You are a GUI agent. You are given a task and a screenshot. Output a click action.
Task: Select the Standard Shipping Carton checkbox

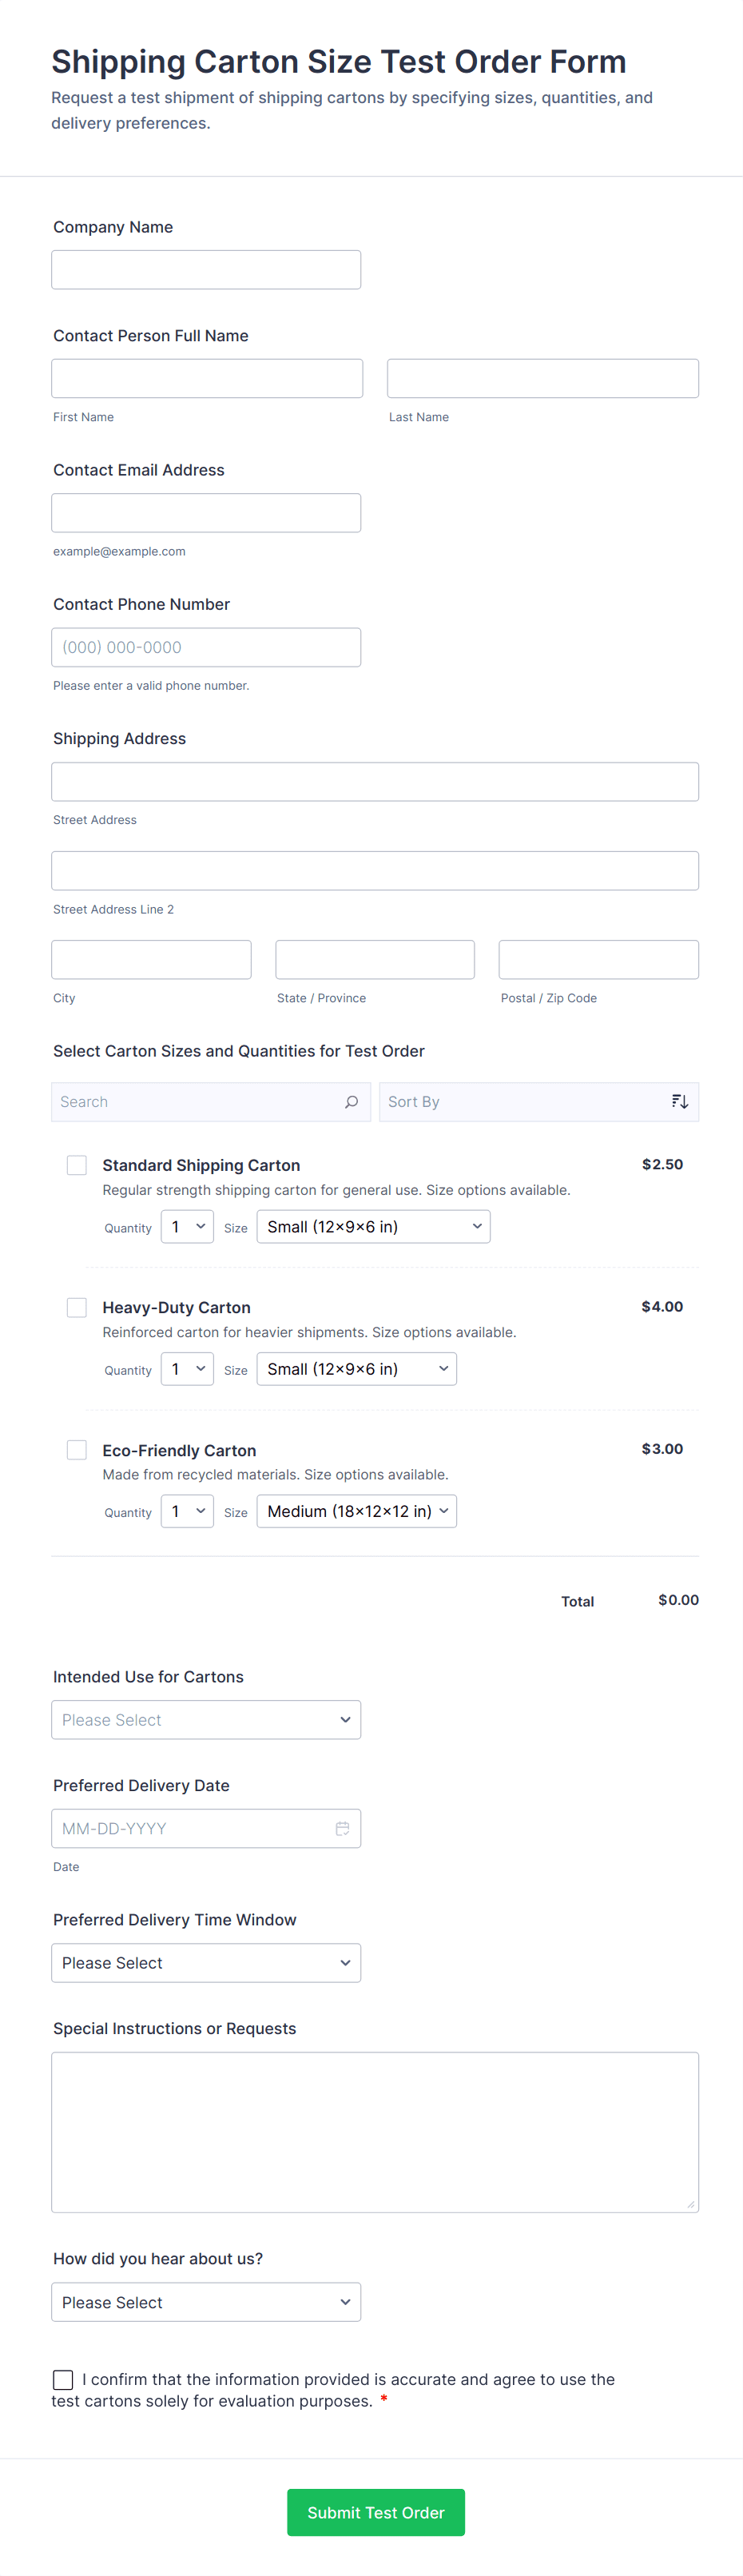point(77,1165)
